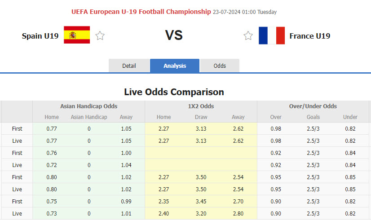Click Asian handicap home value 0.76

[52, 153]
